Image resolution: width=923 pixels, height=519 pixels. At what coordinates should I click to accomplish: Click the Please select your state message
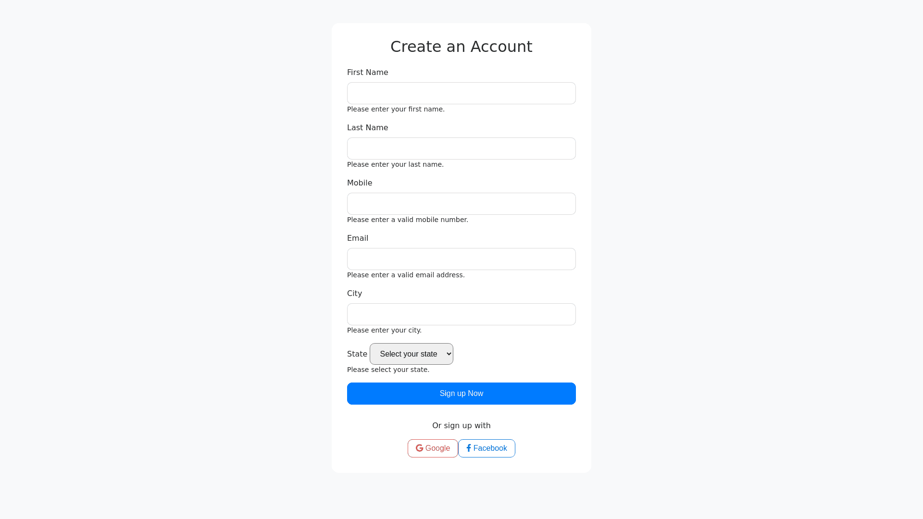388,370
